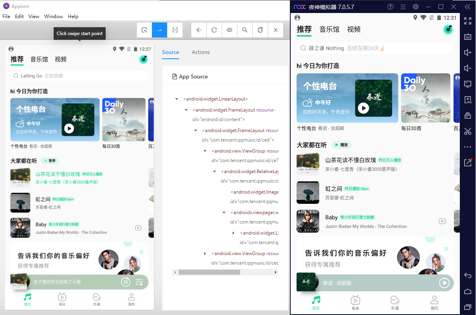Decrease volume in Nox sidebar
This screenshot has height=315, width=476.
pos(468,68)
